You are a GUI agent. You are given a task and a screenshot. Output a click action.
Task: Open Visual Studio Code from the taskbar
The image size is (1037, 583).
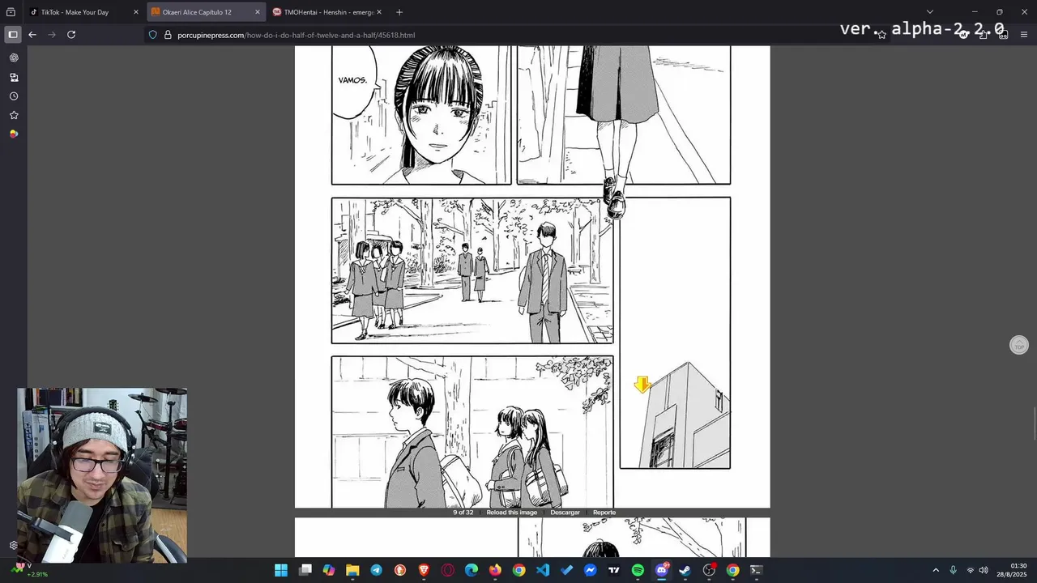543,570
